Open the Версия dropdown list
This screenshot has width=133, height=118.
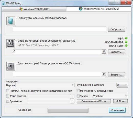click(45, 85)
